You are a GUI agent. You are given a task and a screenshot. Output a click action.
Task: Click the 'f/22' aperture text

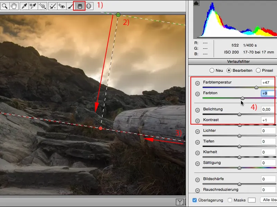tap(235, 46)
